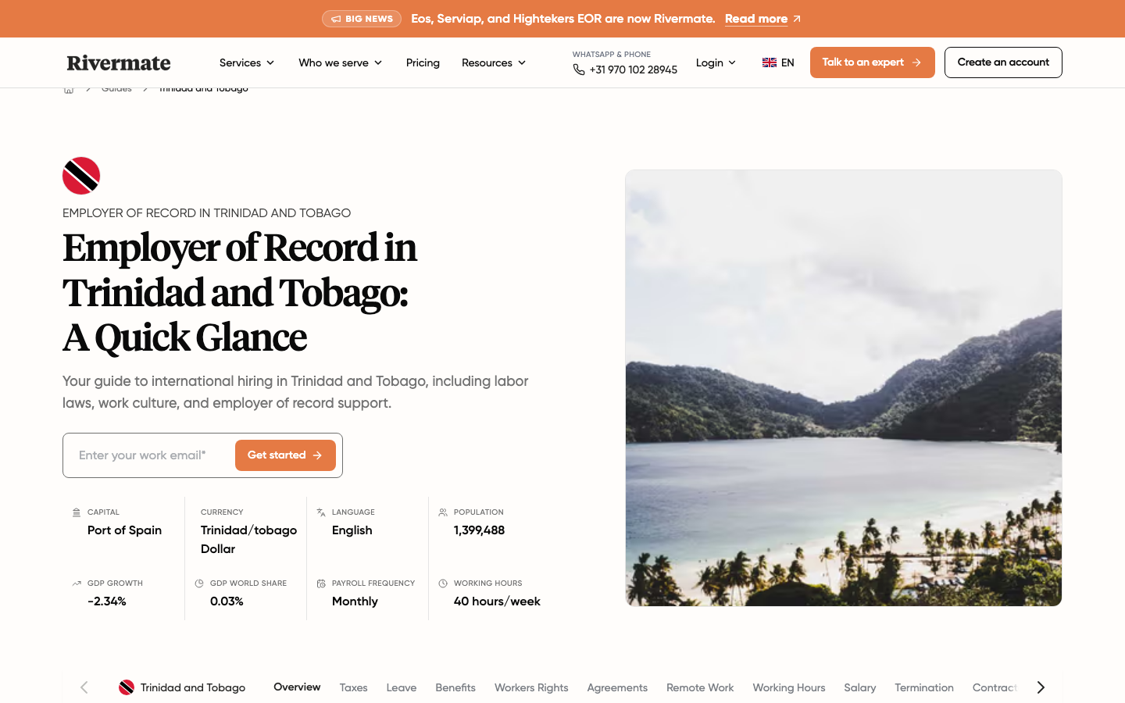Screen dimensions: 1125x703
Task: Expand the Services dropdown menu
Action: point(247,62)
